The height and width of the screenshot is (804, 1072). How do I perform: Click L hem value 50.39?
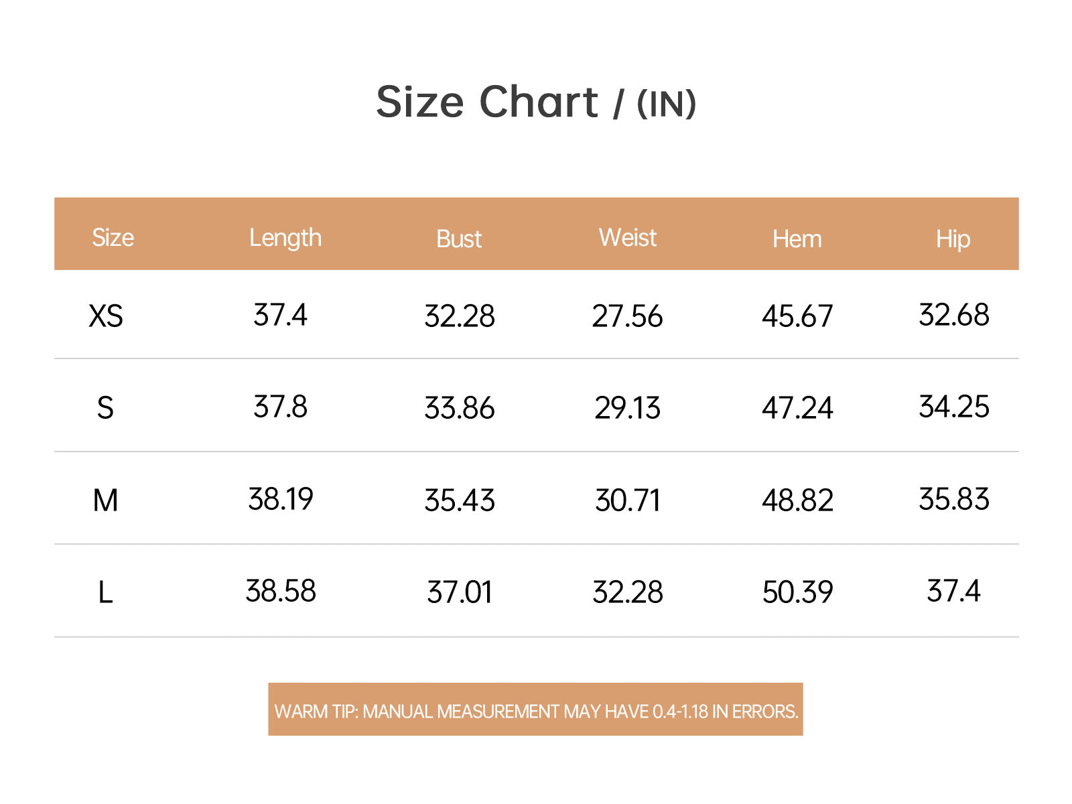pos(797,592)
